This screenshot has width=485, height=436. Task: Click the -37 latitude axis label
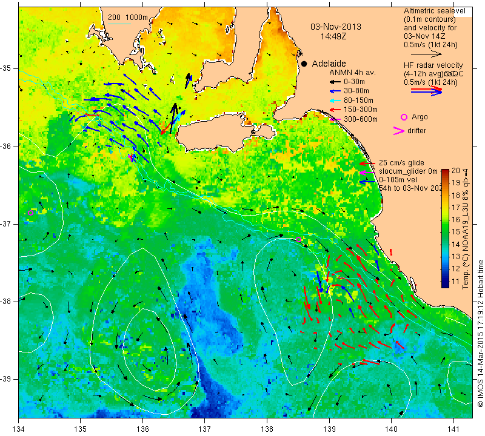(x=6, y=223)
